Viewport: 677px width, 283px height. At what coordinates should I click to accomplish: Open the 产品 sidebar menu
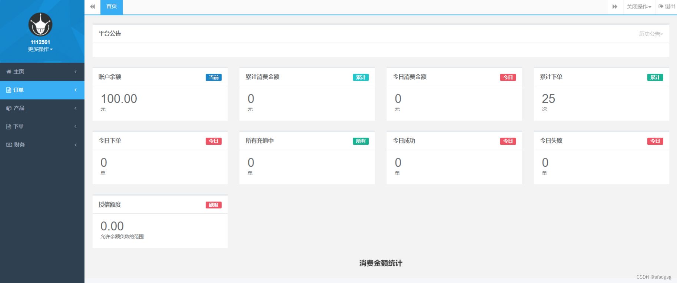tap(42, 108)
